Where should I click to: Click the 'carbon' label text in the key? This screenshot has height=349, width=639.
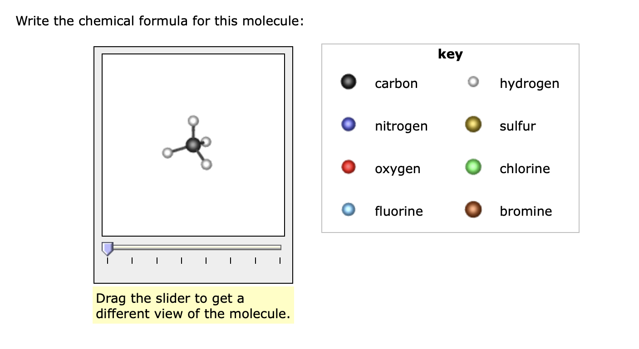[x=396, y=83]
